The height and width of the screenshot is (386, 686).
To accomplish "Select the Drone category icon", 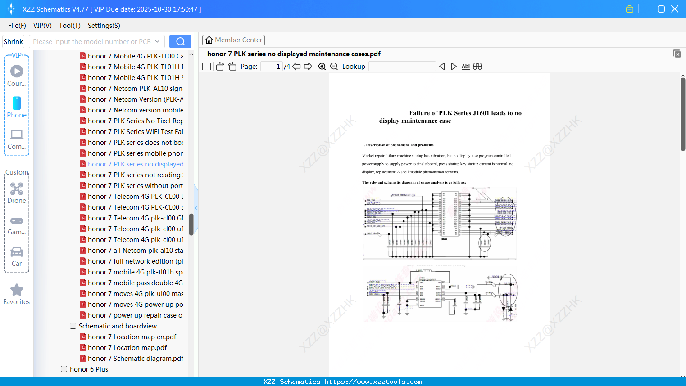I will click(17, 193).
